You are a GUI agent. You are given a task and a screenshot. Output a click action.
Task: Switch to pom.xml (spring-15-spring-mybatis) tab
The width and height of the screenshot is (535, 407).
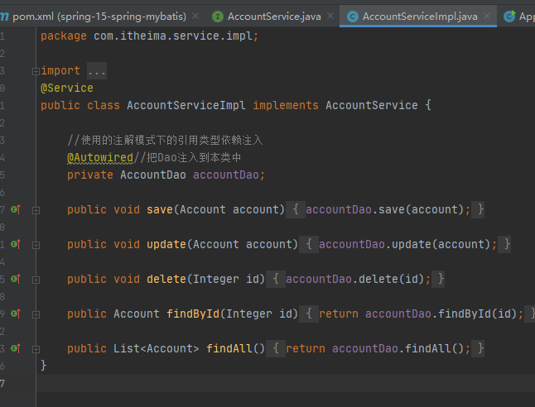tap(99, 16)
